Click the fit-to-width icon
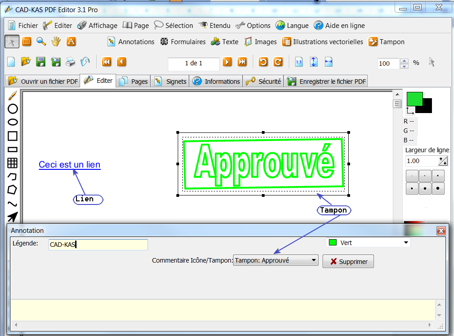The width and height of the screenshot is (454, 336). (328, 62)
